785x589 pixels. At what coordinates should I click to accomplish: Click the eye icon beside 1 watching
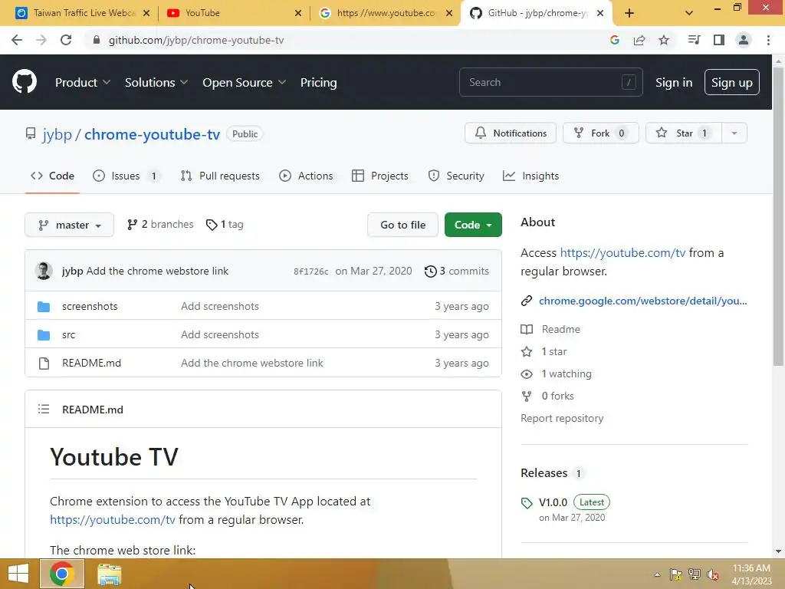(526, 374)
